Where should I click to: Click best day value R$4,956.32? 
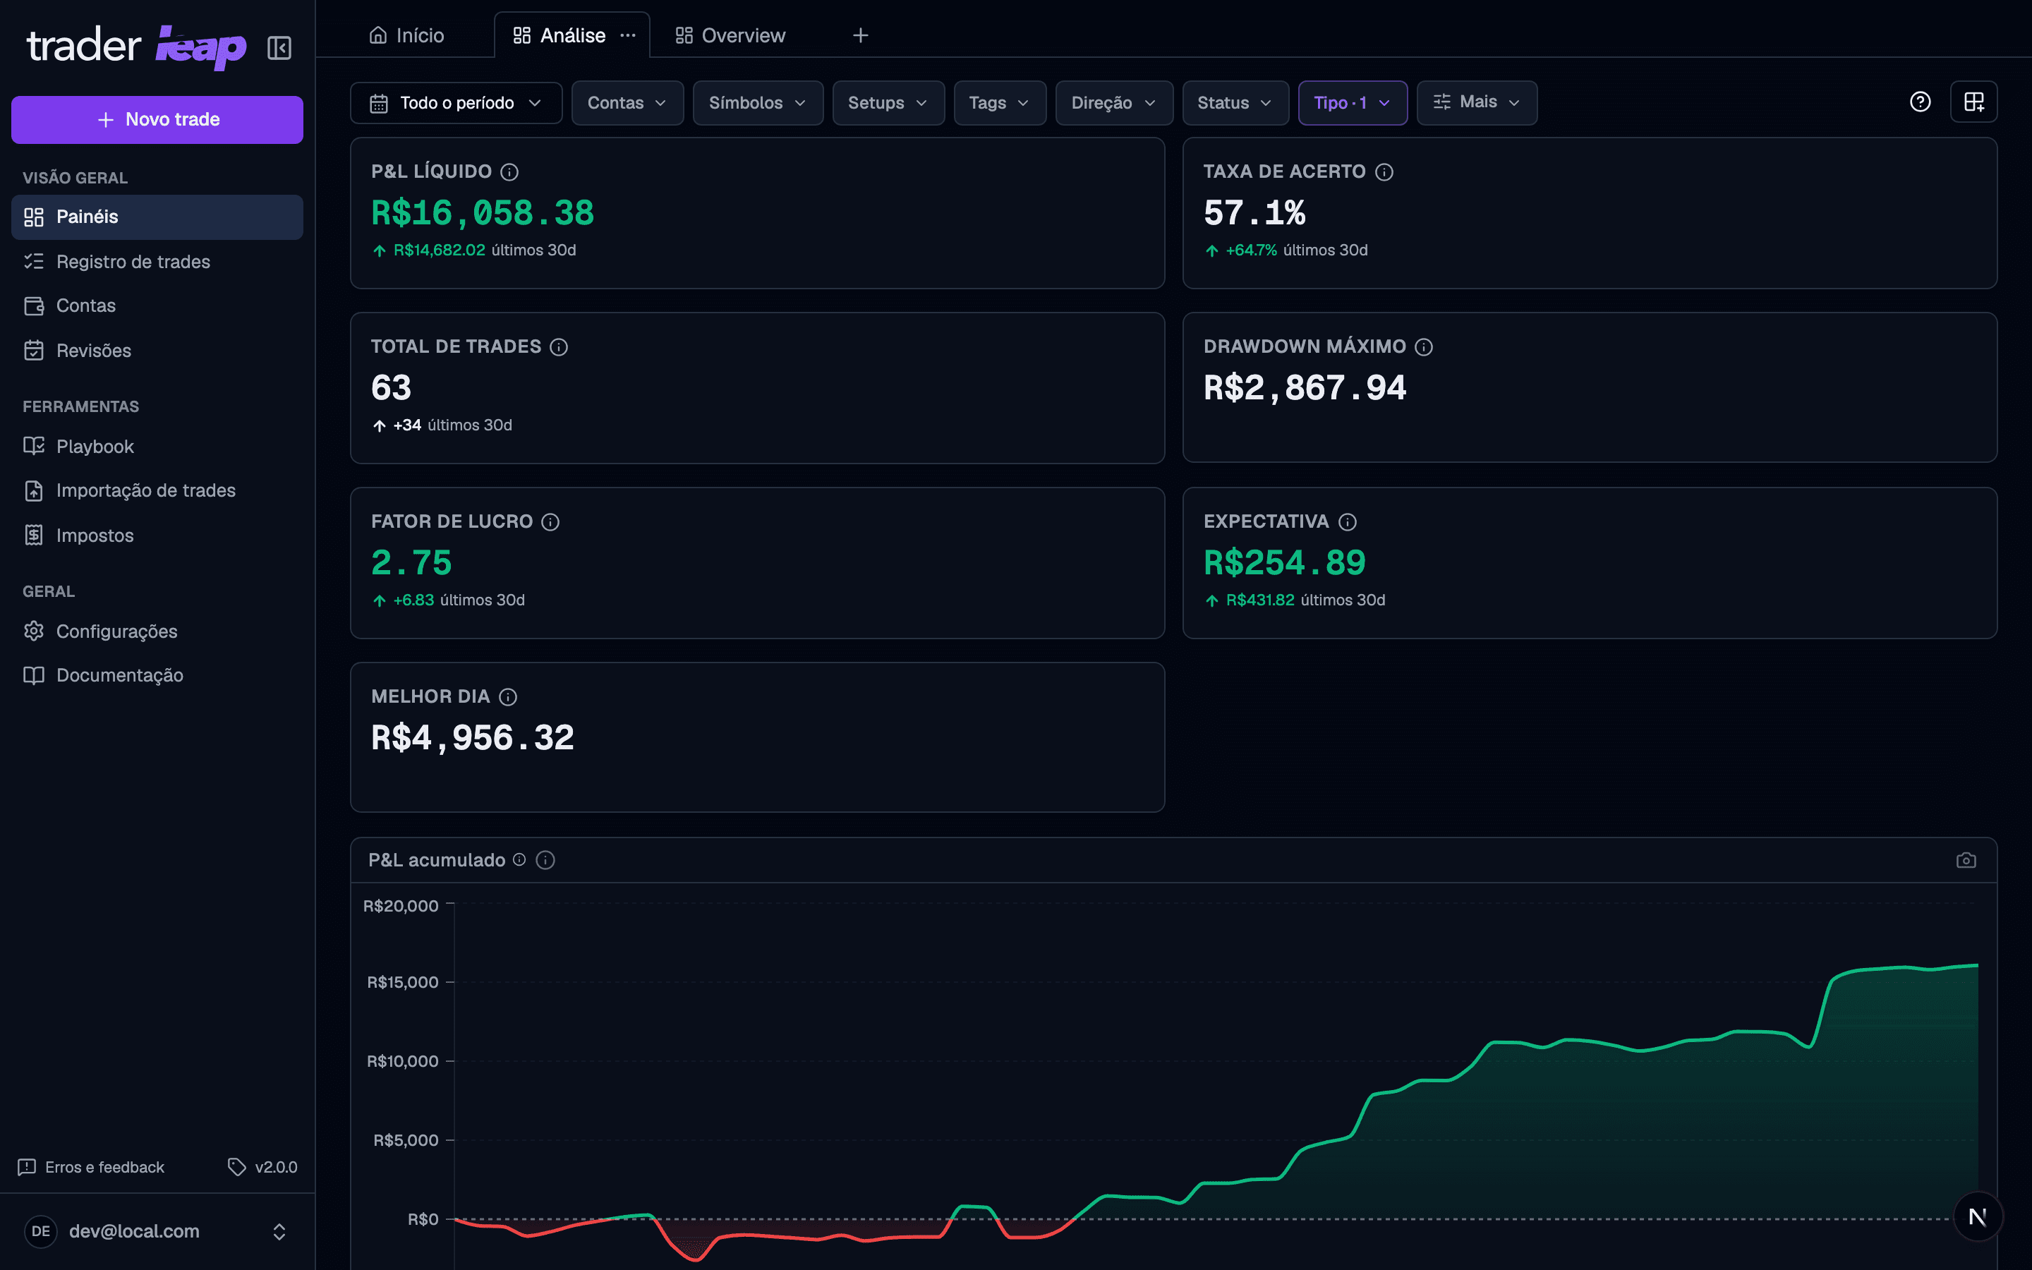click(x=473, y=737)
